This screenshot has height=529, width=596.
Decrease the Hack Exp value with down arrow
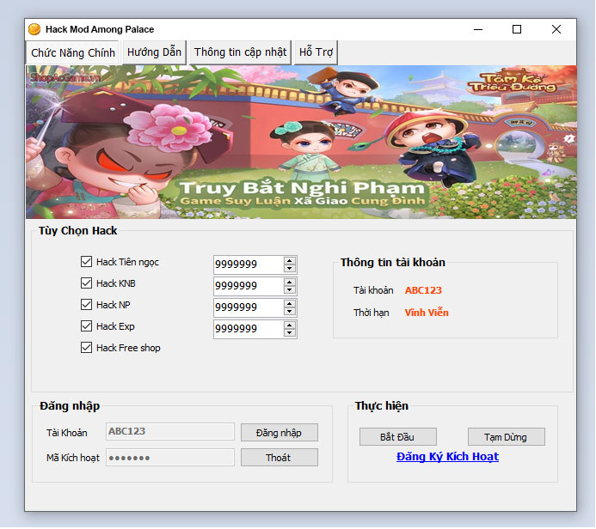tap(290, 333)
